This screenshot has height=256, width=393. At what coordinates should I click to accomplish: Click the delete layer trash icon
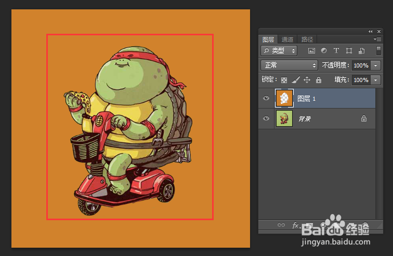[365, 225]
